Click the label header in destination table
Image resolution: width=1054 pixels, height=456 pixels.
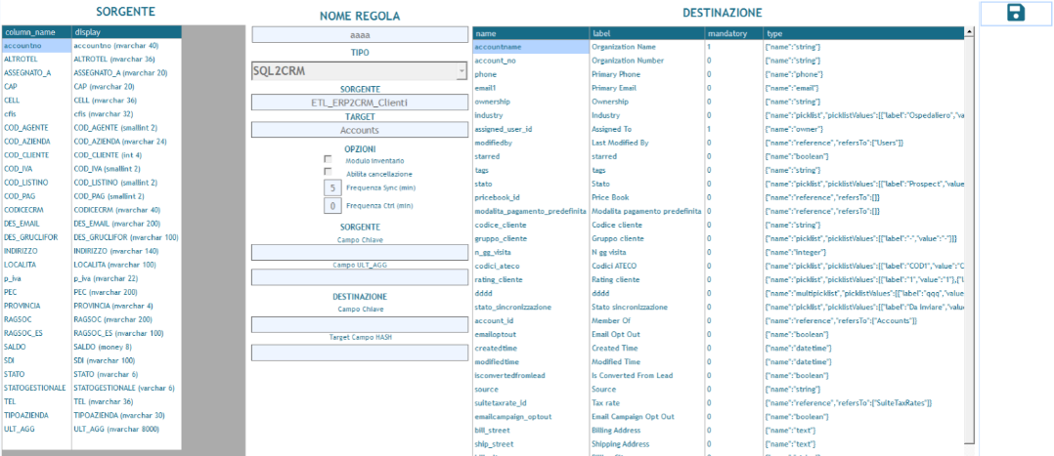pyautogui.click(x=646, y=33)
